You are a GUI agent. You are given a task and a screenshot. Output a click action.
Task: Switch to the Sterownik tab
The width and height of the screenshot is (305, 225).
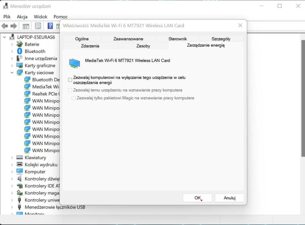[177, 39]
